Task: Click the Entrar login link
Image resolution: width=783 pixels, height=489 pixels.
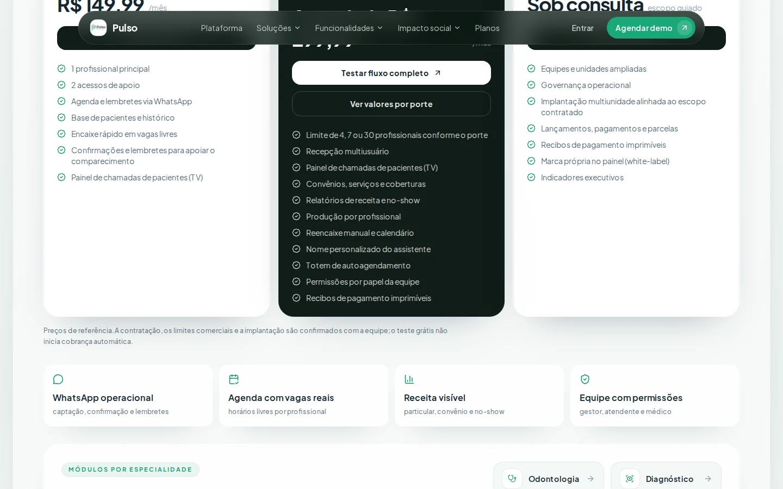Action: 582,28
